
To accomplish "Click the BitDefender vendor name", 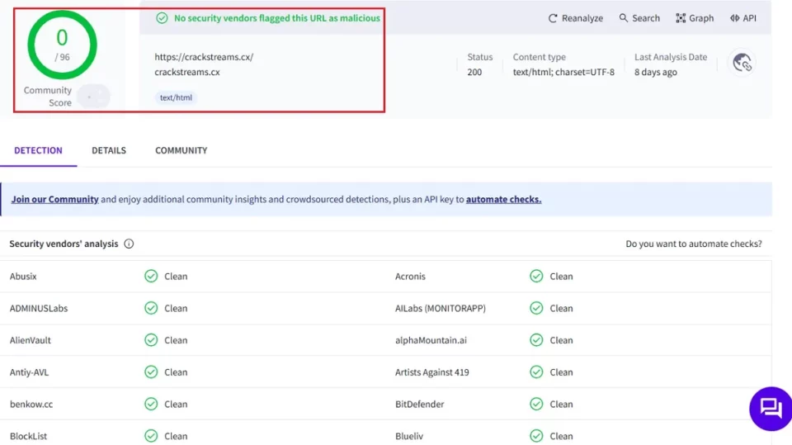I will [x=420, y=404].
